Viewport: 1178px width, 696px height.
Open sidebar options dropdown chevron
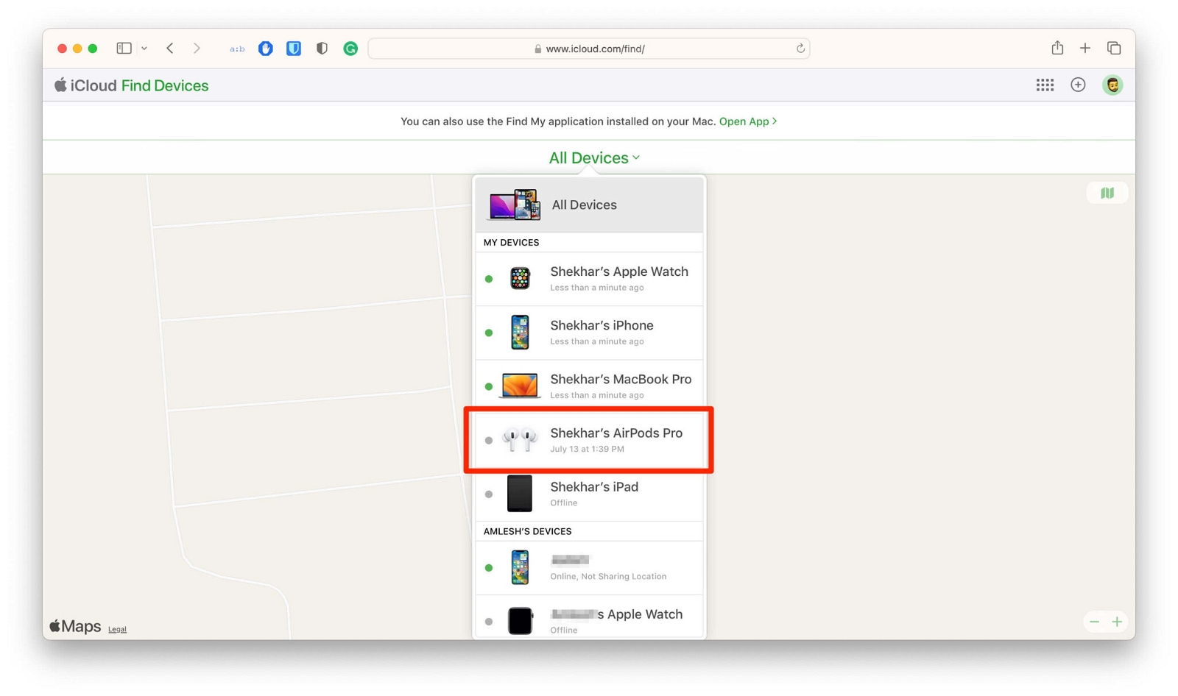(x=144, y=49)
